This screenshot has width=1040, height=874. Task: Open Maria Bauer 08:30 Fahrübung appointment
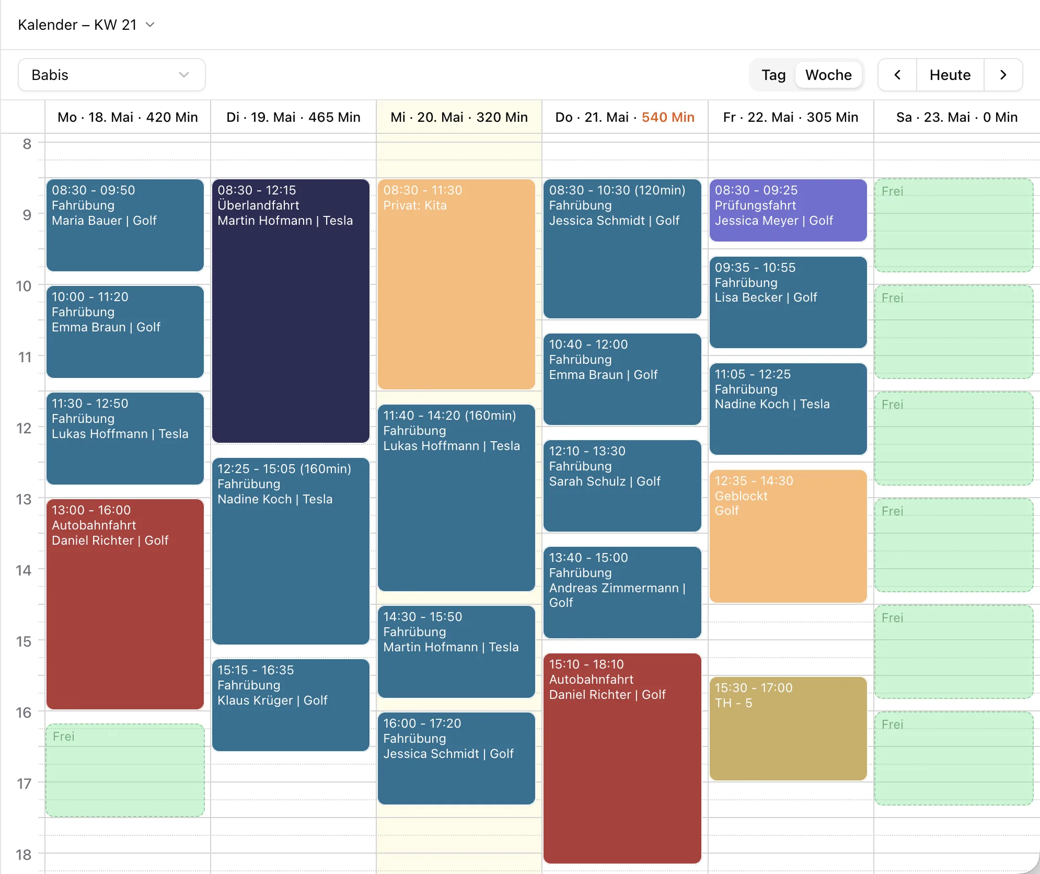pyautogui.click(x=125, y=225)
